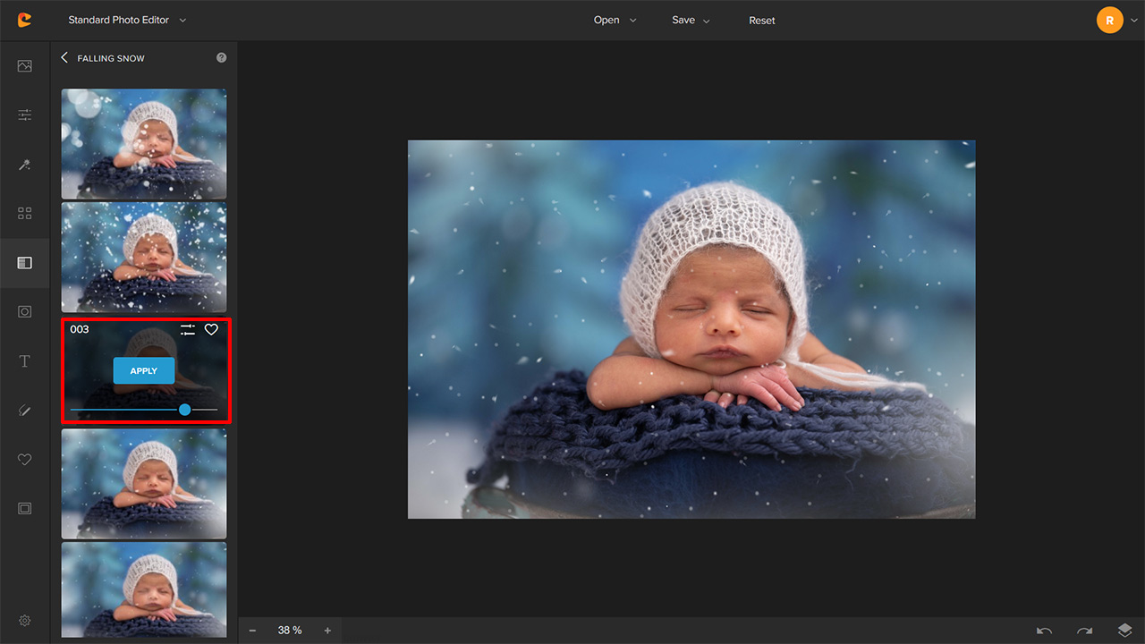Screen dimensions: 1145x644
Task: Click the undo arrow in bottom bar
Action: point(1043,631)
